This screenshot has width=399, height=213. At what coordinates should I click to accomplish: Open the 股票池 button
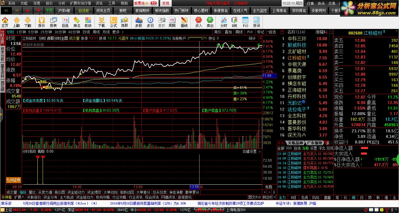coord(146,3)
